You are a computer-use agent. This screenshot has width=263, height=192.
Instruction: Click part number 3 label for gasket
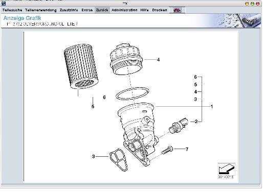click(x=93, y=156)
